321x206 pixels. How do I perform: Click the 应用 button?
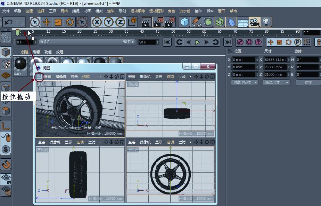[x=308, y=82]
